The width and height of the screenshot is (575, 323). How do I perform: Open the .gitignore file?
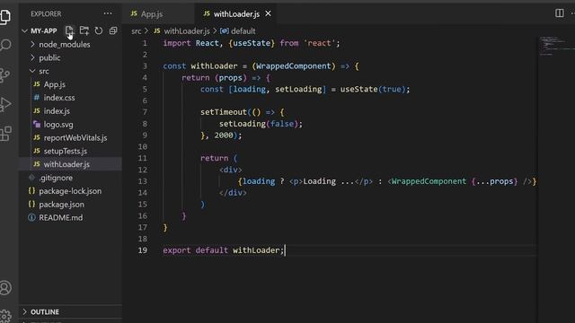(x=56, y=178)
